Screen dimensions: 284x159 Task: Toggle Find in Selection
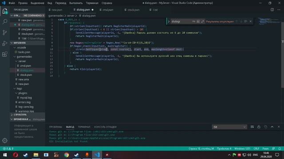pyautogui.click(x=245, y=22)
